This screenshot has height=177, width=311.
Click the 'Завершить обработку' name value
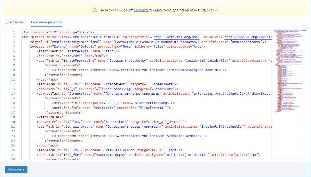[128, 61]
